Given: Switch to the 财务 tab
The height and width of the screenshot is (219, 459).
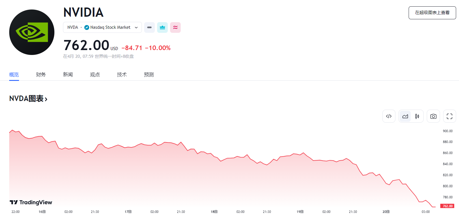Looking at the screenshot, I should tap(41, 75).
